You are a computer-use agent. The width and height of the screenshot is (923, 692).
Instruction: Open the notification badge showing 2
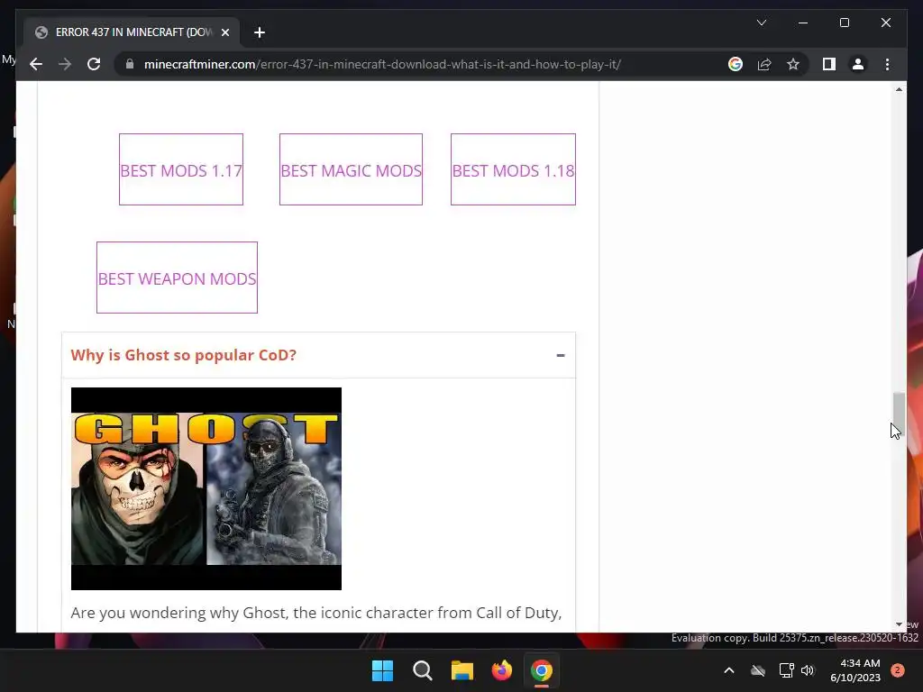[898, 670]
